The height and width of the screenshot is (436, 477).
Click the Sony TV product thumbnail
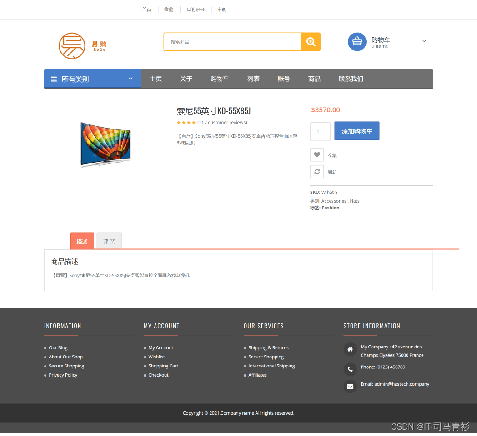coord(105,144)
